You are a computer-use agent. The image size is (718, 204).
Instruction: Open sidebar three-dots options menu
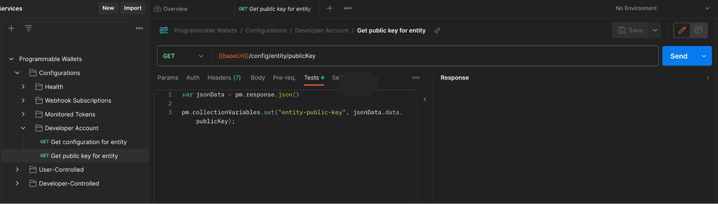139,28
